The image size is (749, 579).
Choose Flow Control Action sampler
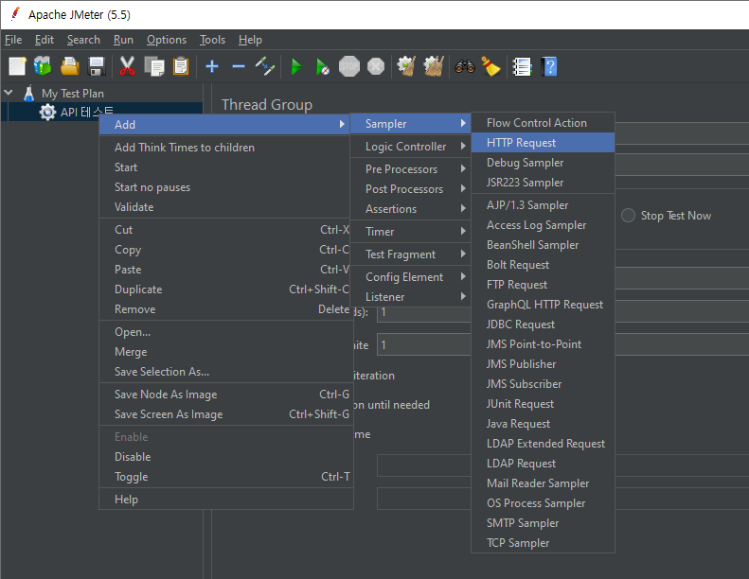[543, 123]
